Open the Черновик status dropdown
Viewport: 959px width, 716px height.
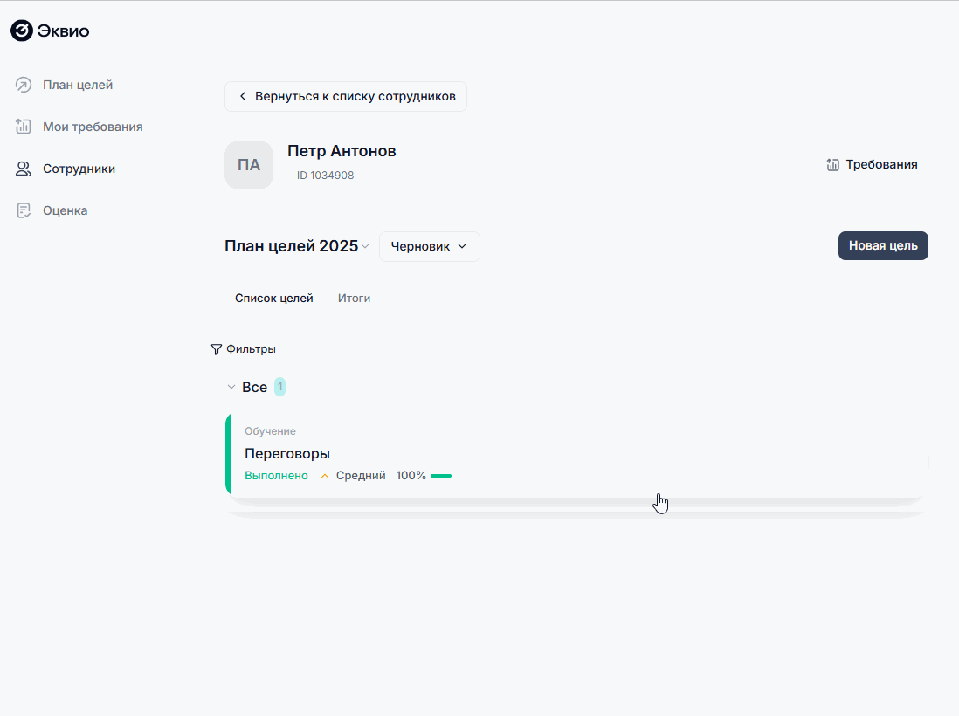pos(429,246)
